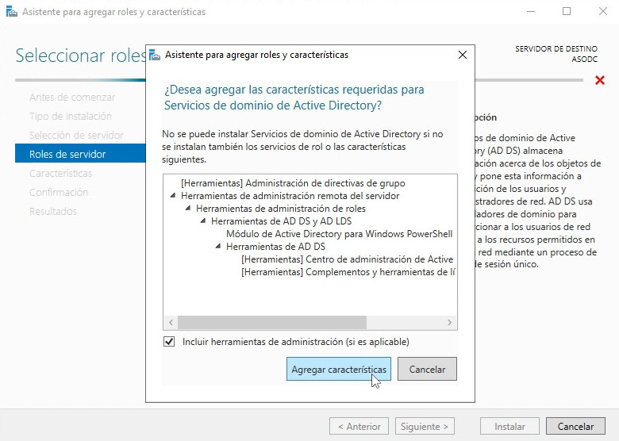The height and width of the screenshot is (441, 619).
Task: Cancel the required features dialog
Action: click(x=427, y=370)
